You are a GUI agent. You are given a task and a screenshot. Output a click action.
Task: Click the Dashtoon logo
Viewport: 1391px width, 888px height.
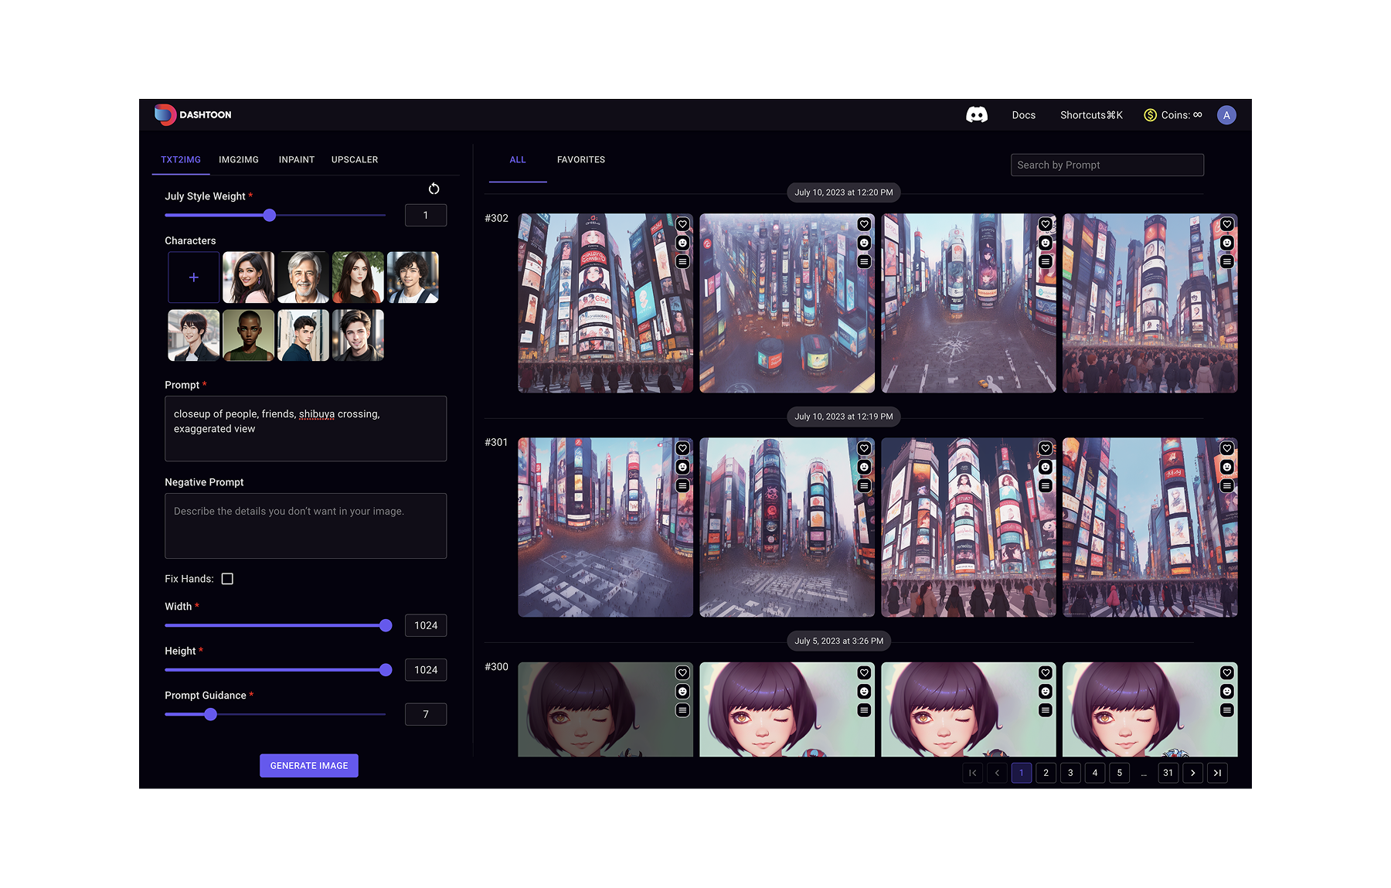coord(193,114)
